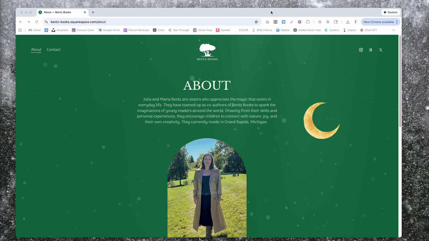Open the Coolers bookmark
This screenshot has height=241, width=429.
(x=331, y=30)
